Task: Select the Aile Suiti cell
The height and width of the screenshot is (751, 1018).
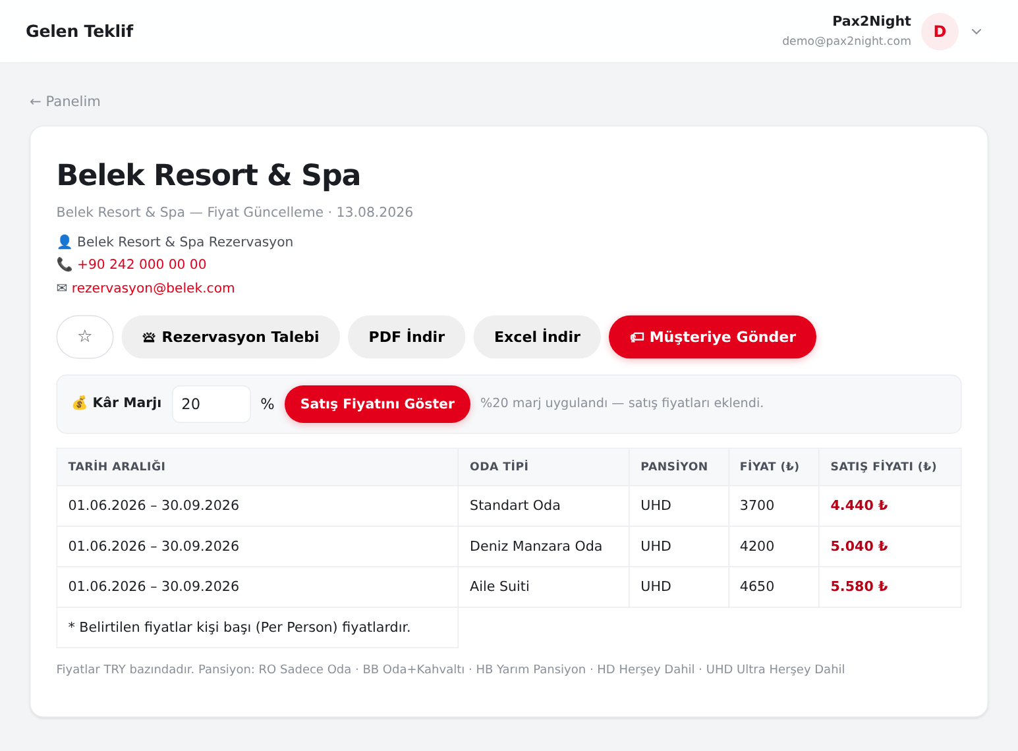Action: [x=544, y=586]
